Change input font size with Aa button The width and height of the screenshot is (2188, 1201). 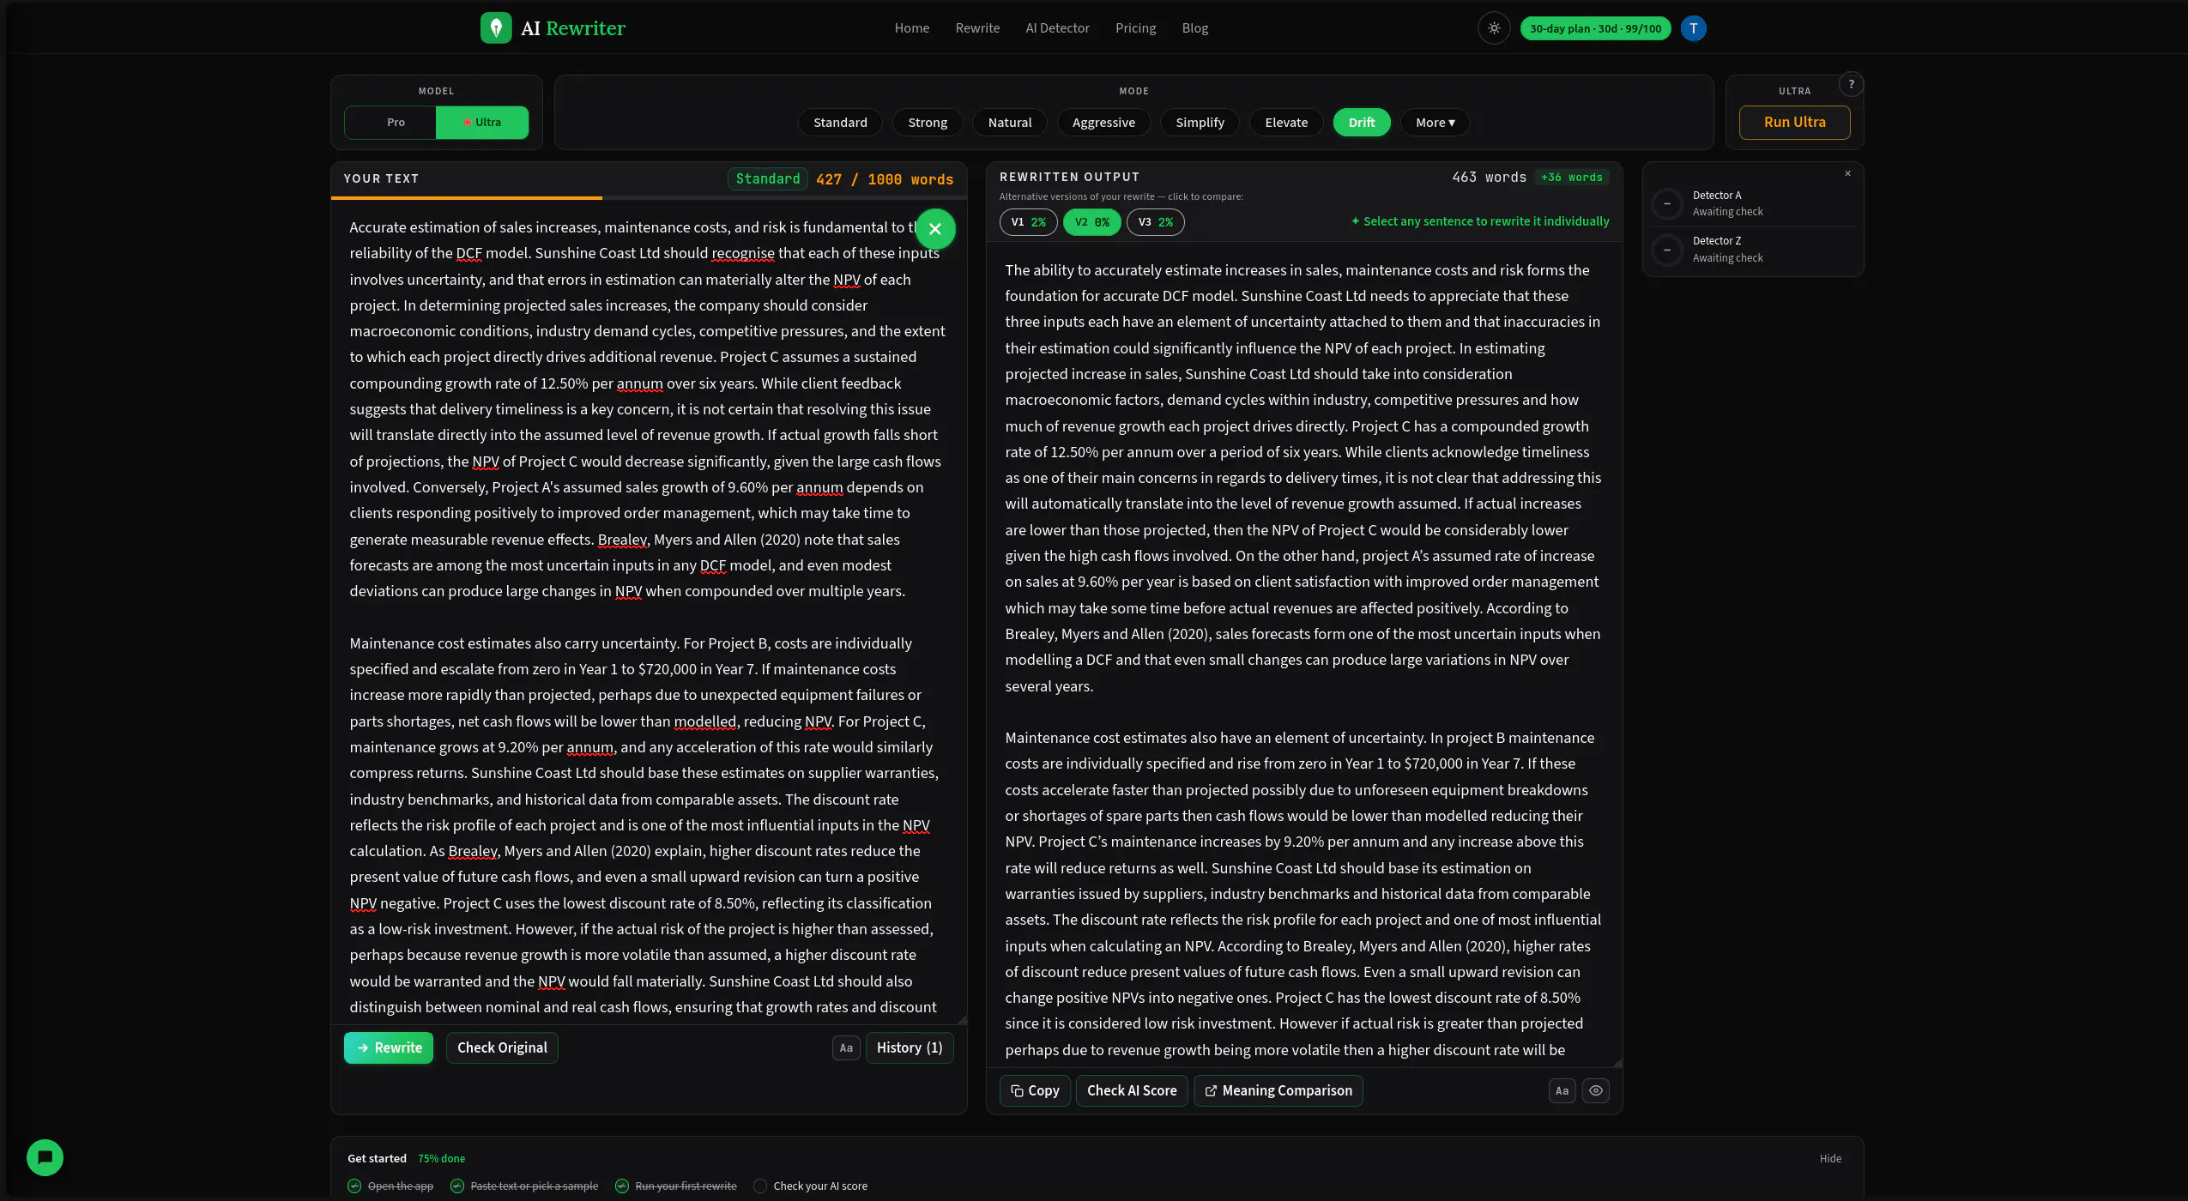(846, 1047)
